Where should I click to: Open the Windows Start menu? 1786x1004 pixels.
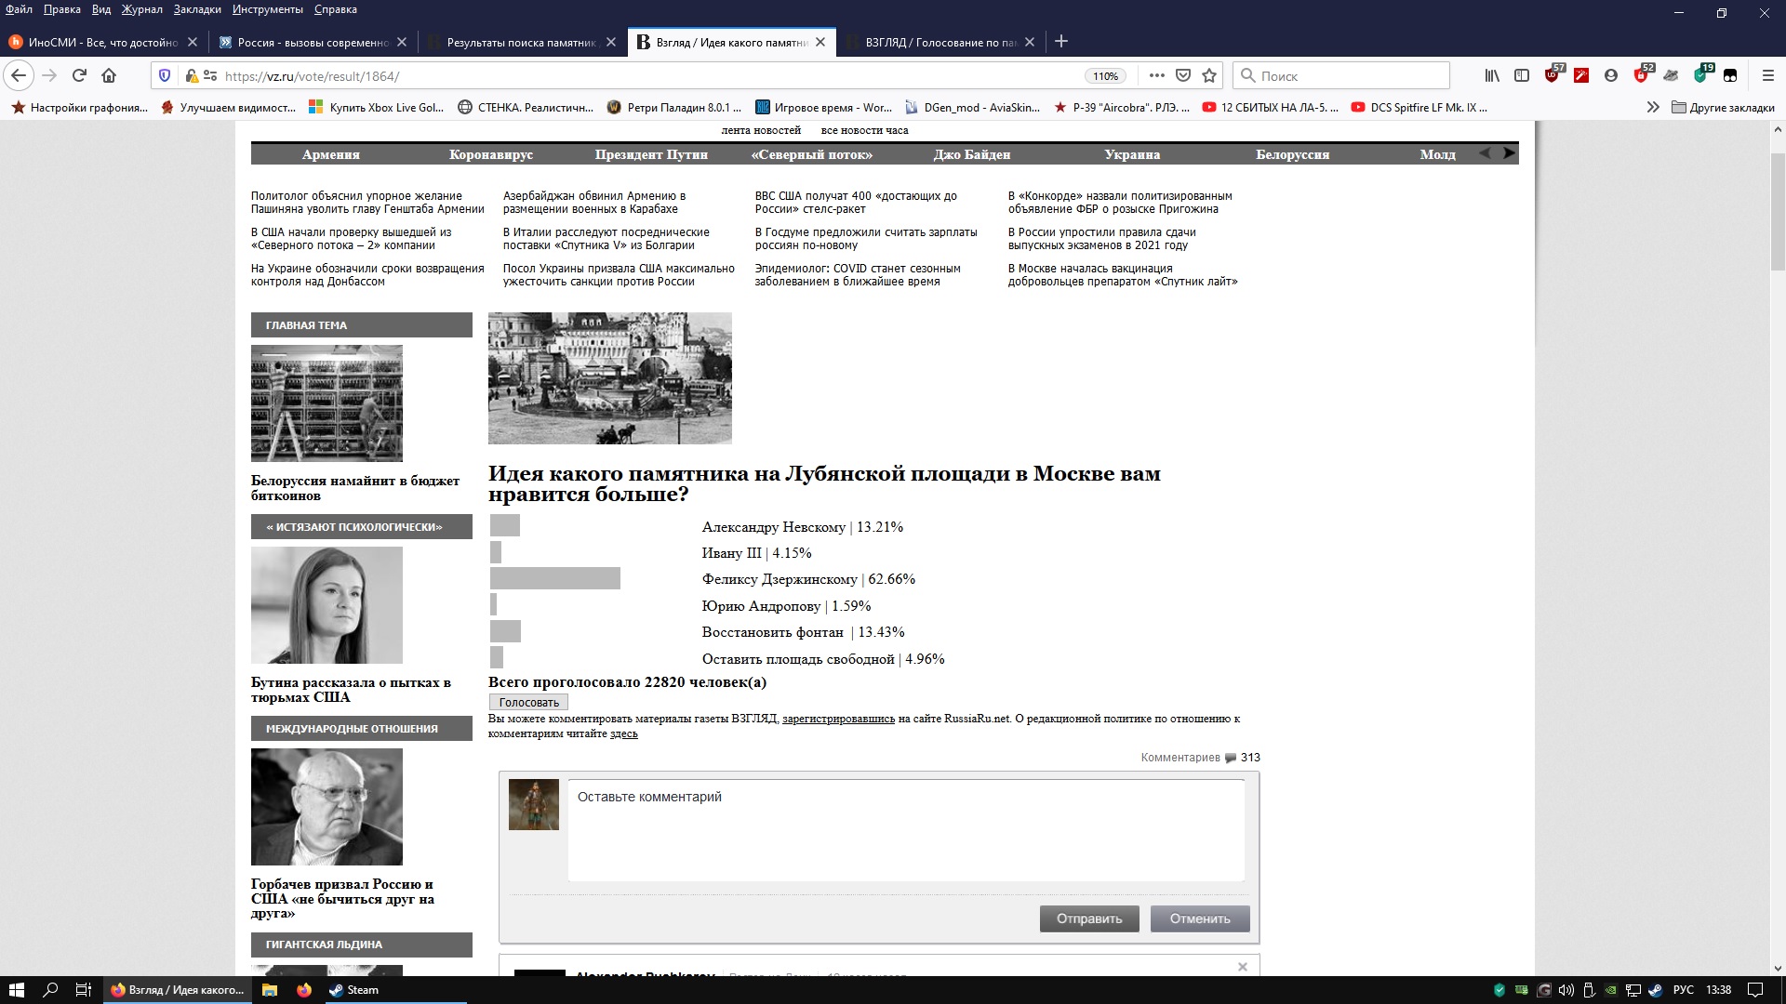[x=16, y=989]
